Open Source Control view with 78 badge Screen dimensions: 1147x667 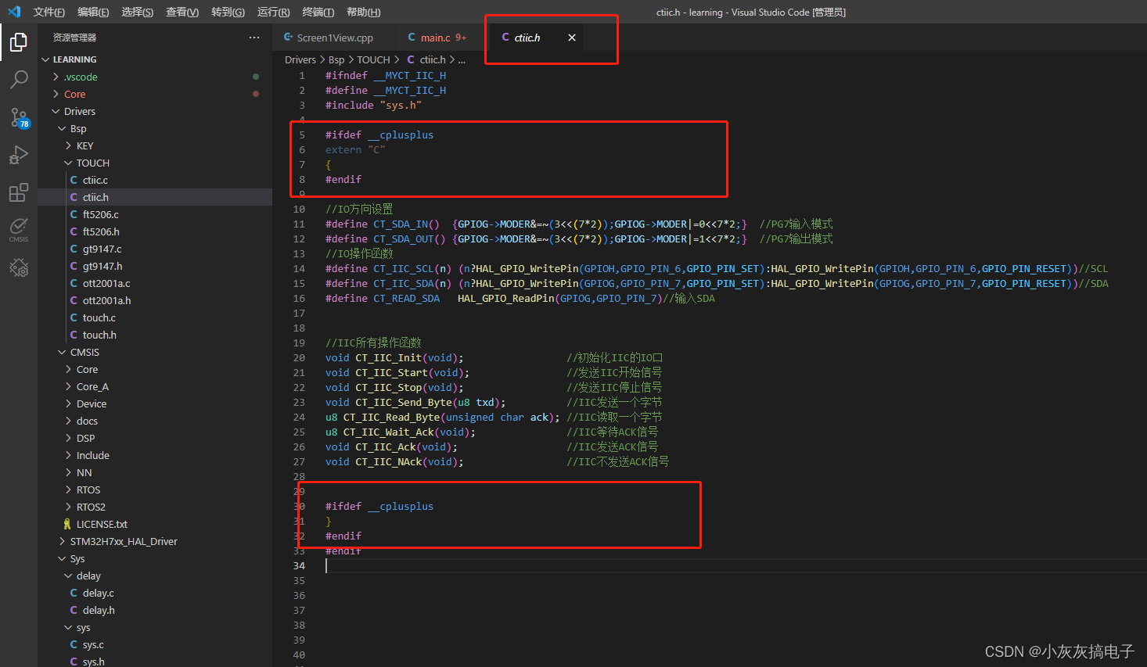(x=19, y=117)
